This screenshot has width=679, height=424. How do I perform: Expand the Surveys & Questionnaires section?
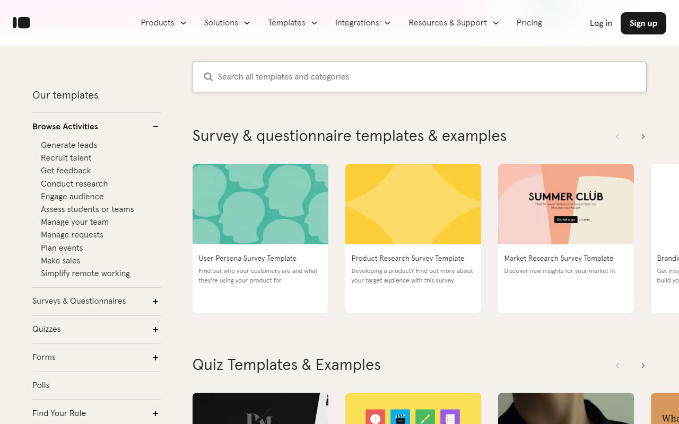[155, 301]
